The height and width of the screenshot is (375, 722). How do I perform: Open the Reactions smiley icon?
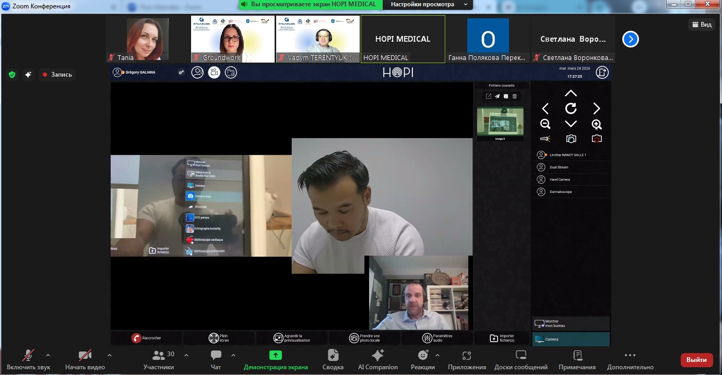tap(423, 355)
